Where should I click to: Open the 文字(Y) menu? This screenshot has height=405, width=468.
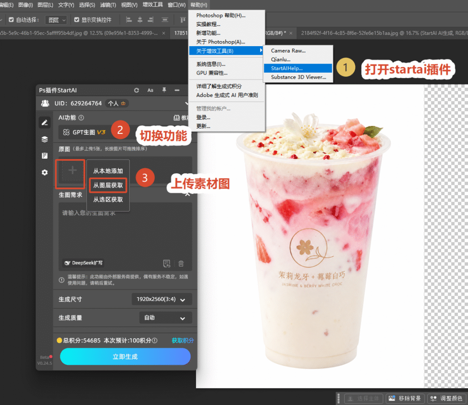[x=66, y=5]
